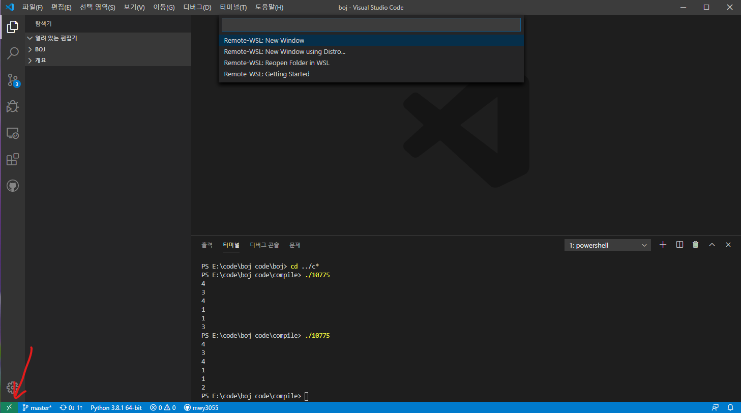Open the 편집(E) menu
Screen dimensions: 741x413
pos(62,7)
